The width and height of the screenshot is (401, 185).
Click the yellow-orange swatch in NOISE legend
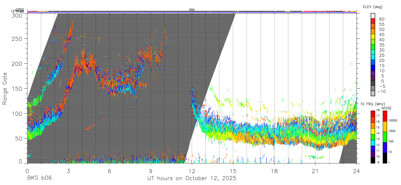pyautogui.click(x=385, y=127)
